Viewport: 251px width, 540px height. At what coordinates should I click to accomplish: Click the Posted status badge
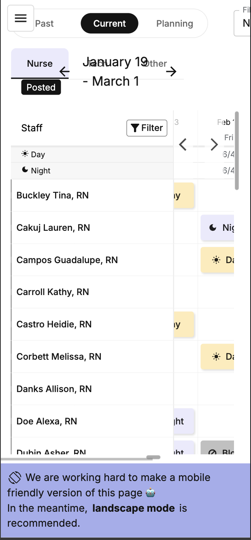41,87
